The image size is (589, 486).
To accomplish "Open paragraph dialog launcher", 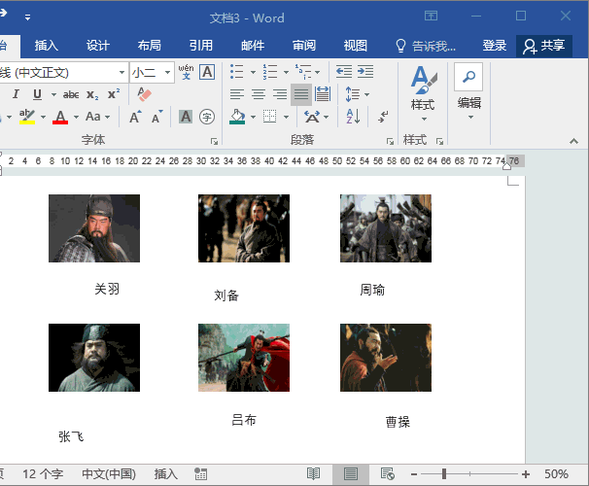I will (x=390, y=141).
